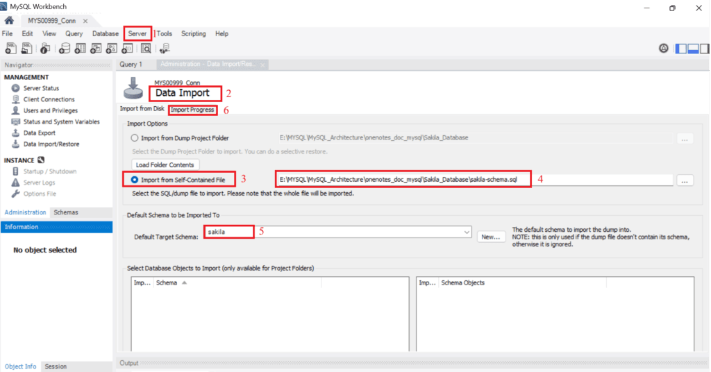Search table data toolbar icon
Image resolution: width=711 pixels, height=372 pixels.
coord(146,49)
